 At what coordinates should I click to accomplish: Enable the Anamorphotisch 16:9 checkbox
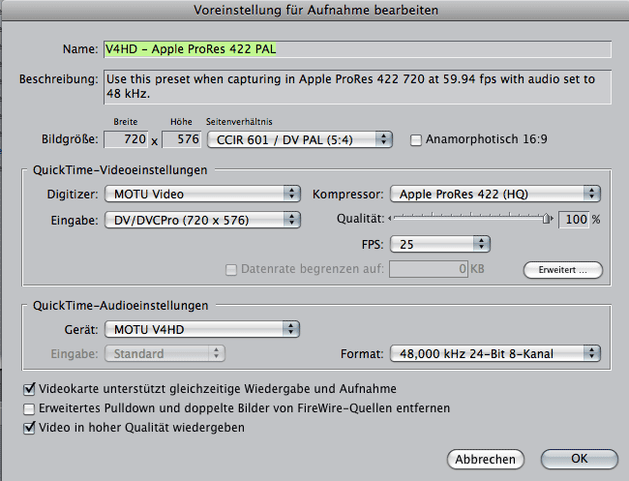tap(417, 140)
